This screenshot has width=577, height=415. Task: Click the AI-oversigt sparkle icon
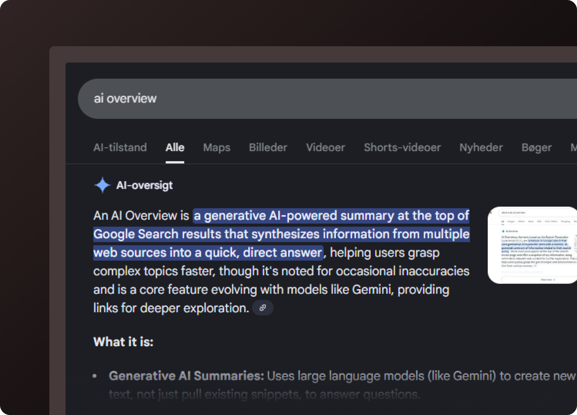click(102, 185)
